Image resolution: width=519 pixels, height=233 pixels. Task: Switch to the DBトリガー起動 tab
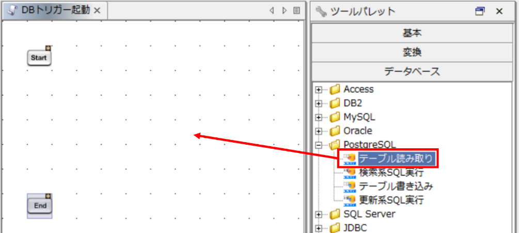[x=55, y=11]
